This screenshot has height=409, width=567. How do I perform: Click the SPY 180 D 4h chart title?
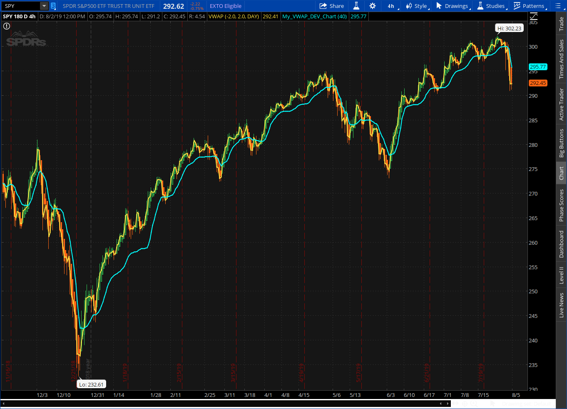coord(19,17)
